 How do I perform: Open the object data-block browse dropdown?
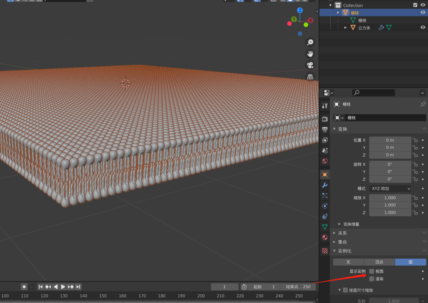click(x=339, y=118)
